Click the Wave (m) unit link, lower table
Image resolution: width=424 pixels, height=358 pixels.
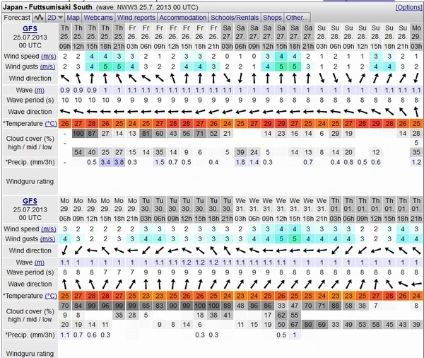40,262
